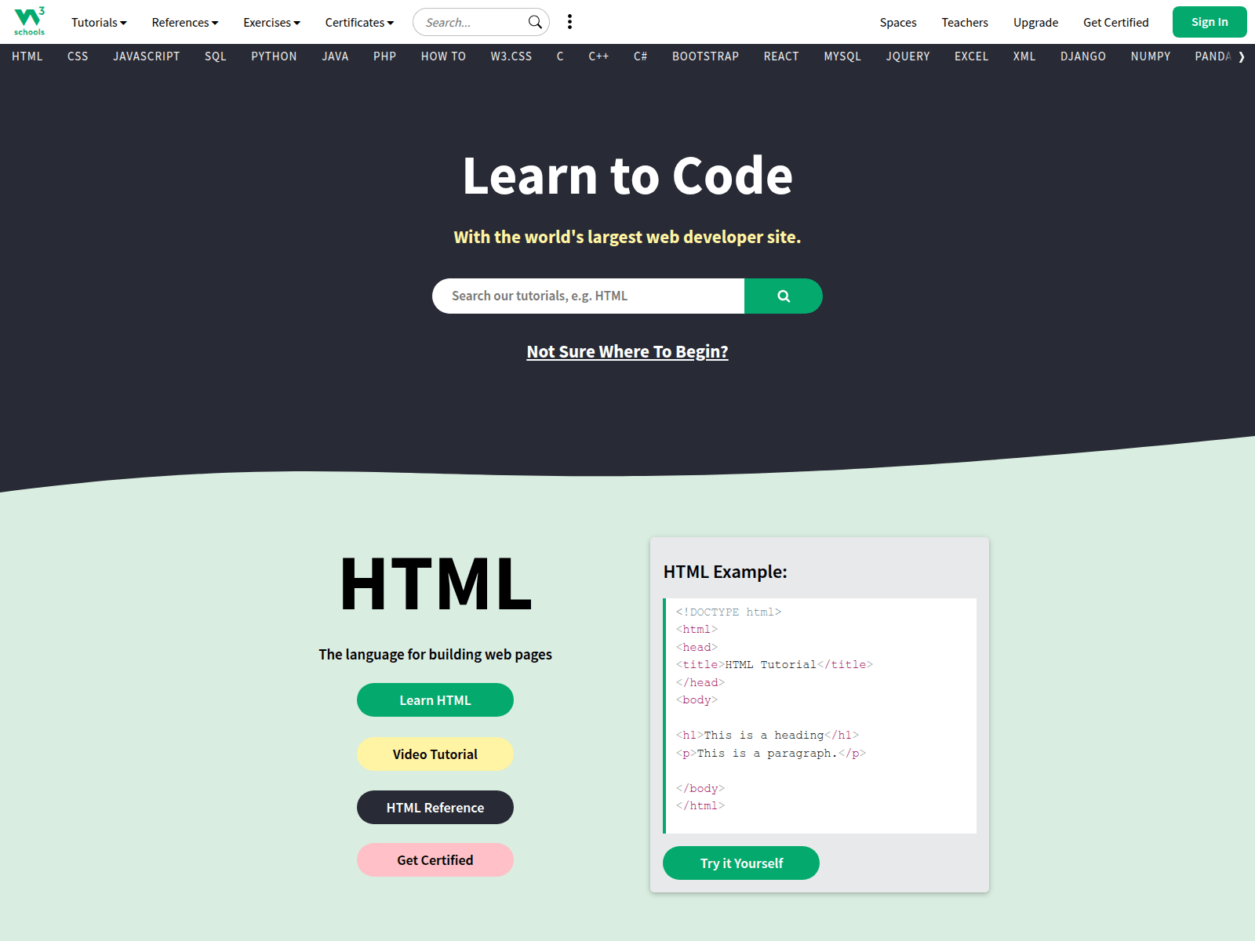This screenshot has width=1255, height=941.
Task: Click the HTML Reference button
Action: (435, 808)
